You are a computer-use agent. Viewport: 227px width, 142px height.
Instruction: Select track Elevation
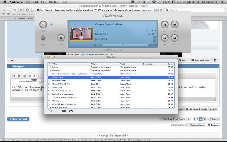pos(111,71)
